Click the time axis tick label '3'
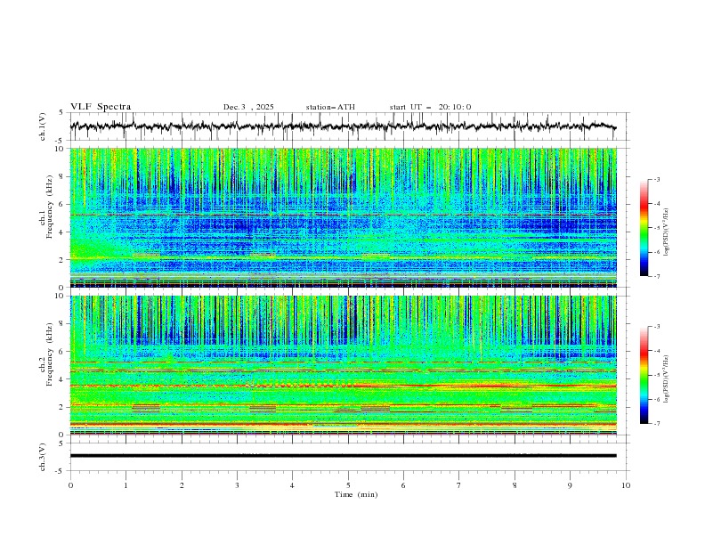Screen dimensions: 705x545 (x=237, y=485)
